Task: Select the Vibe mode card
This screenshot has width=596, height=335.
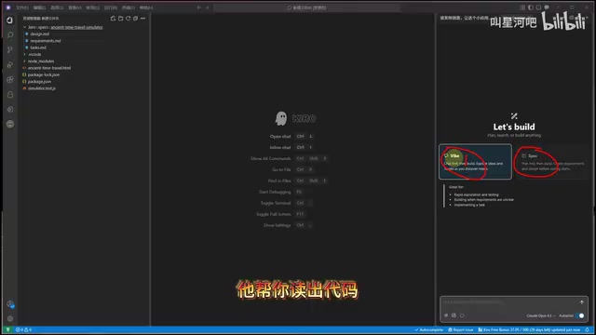Action: tap(475, 162)
